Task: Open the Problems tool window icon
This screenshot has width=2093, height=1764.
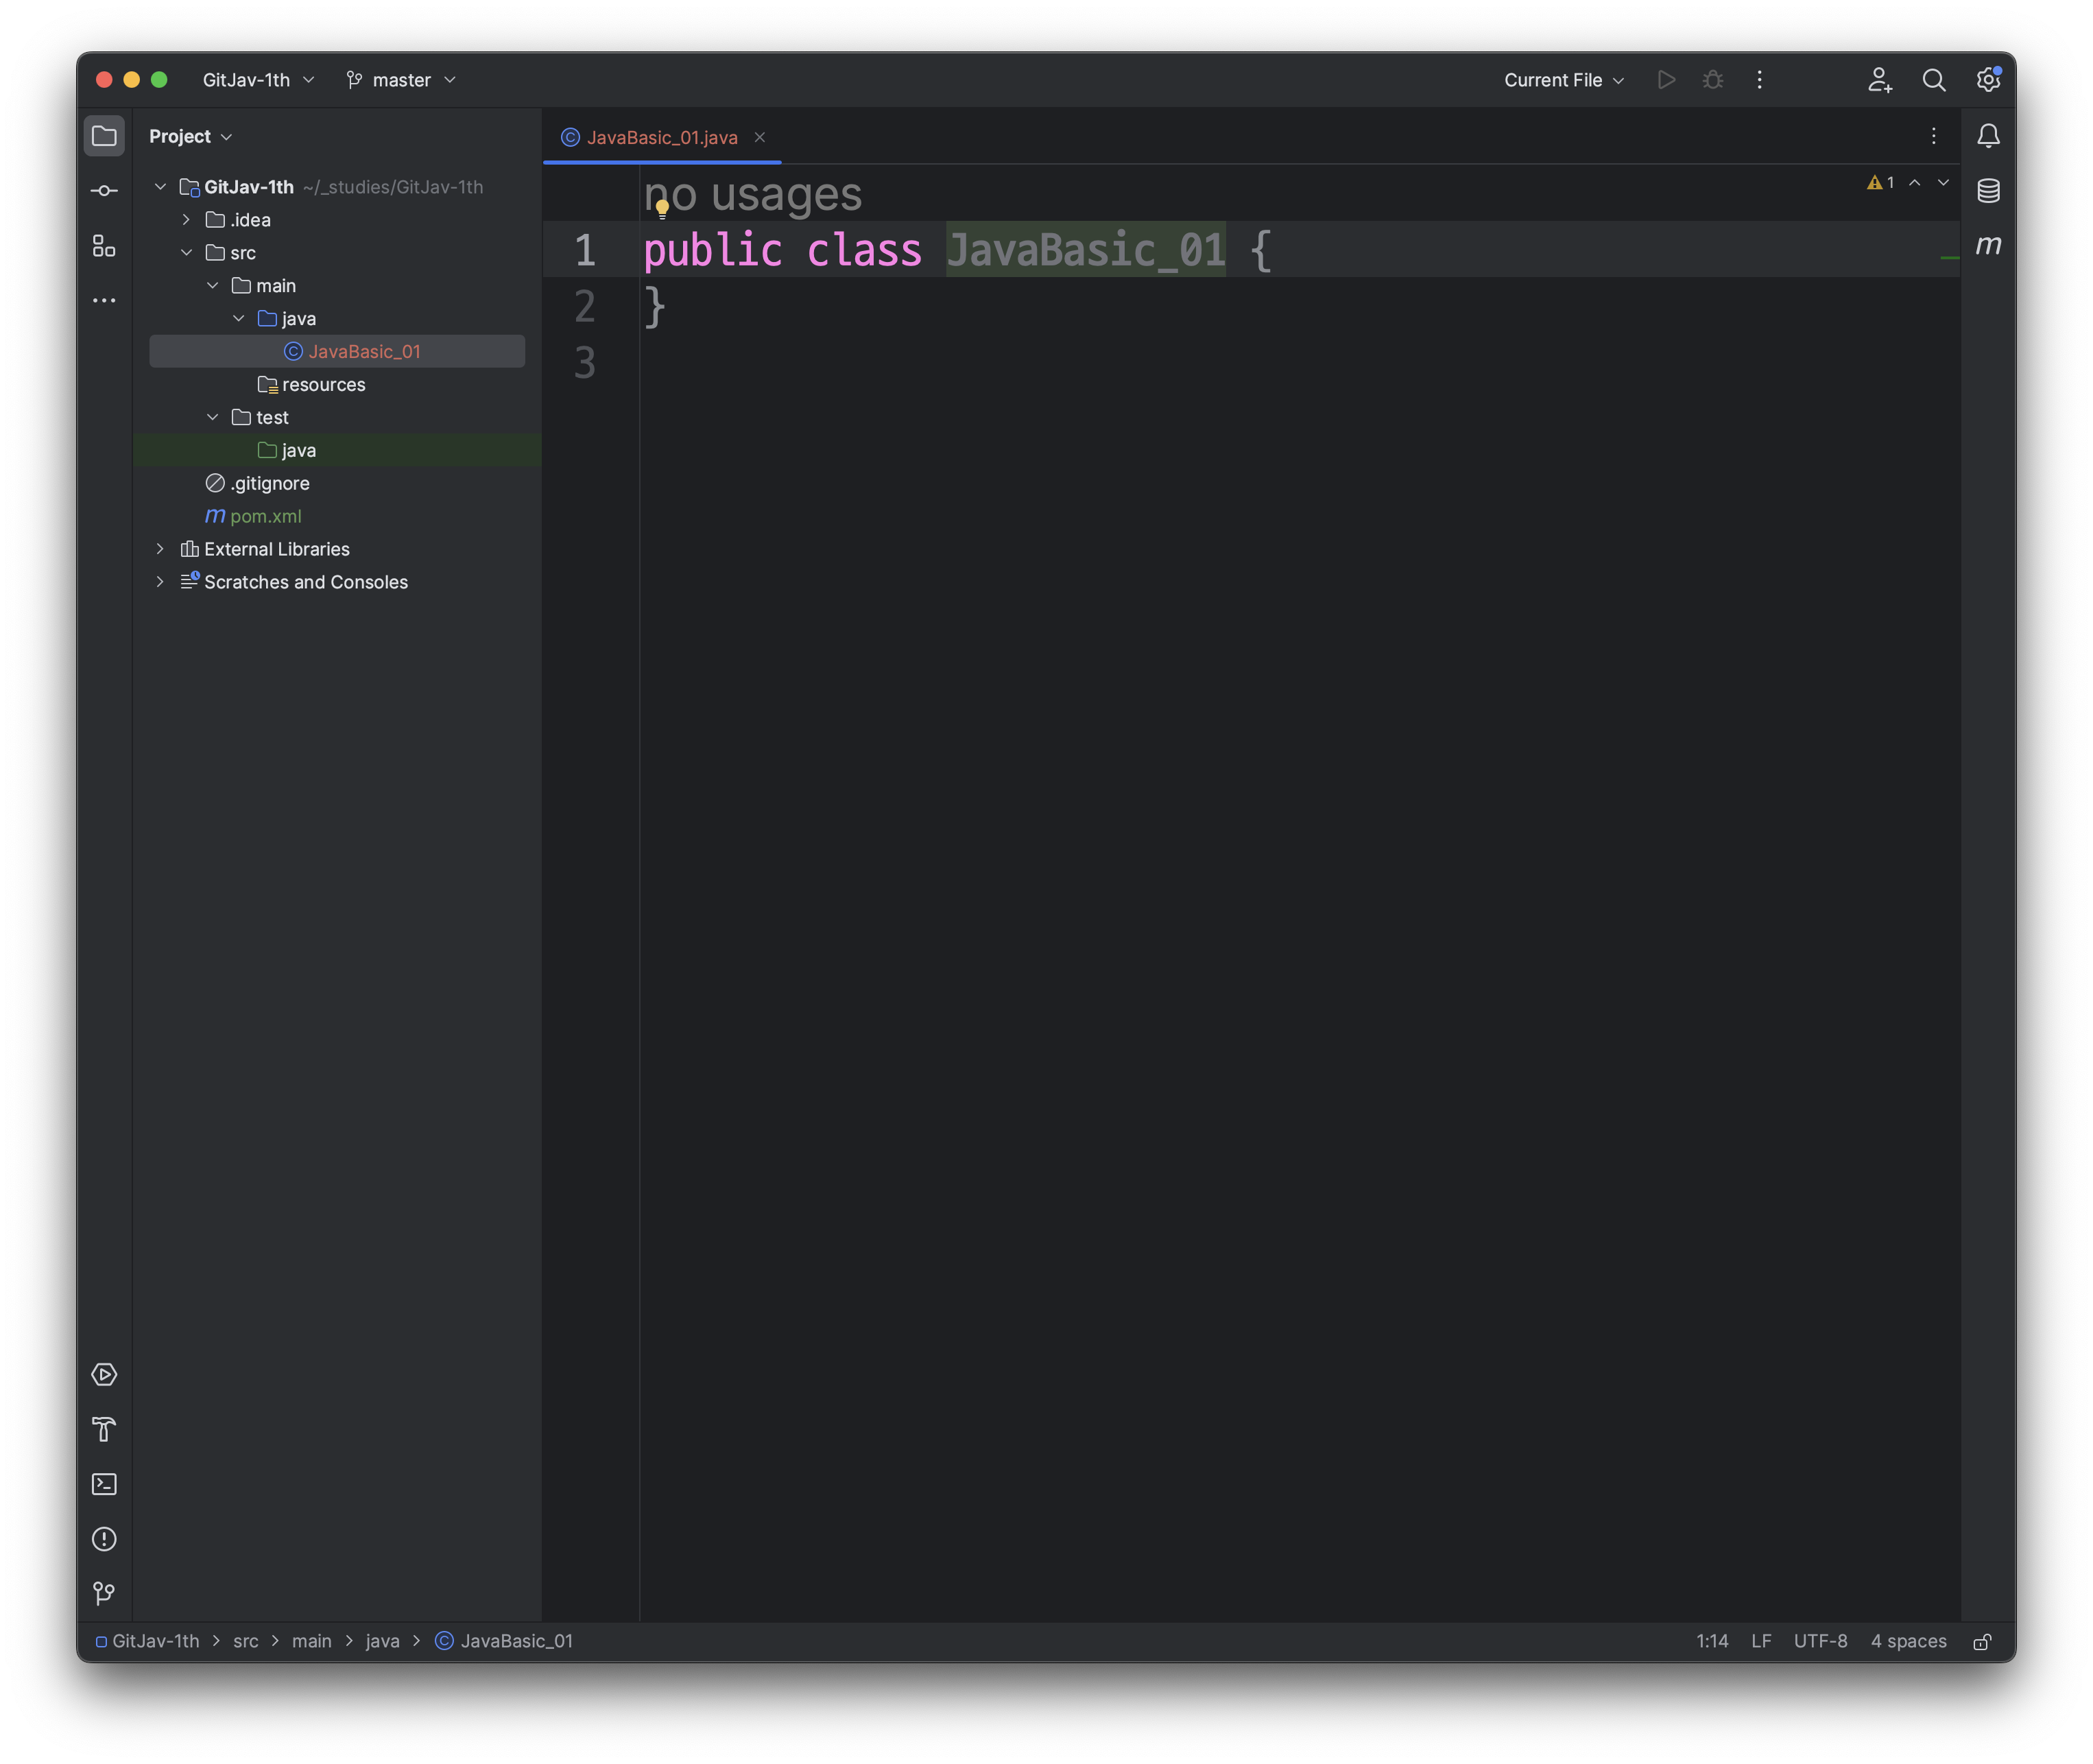Action: 104,1539
